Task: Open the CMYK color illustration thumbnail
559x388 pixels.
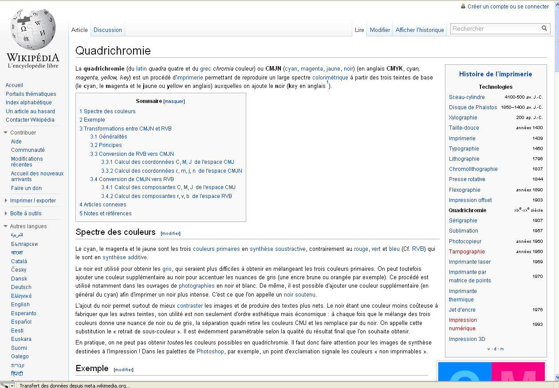Action: point(491,372)
